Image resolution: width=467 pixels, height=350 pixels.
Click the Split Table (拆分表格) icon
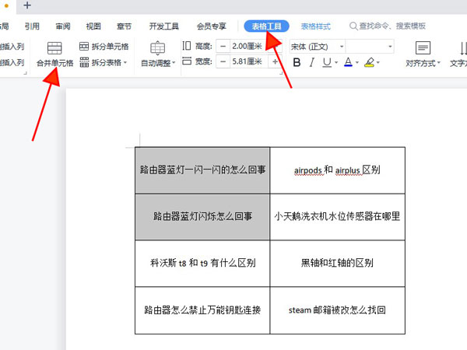click(84, 62)
